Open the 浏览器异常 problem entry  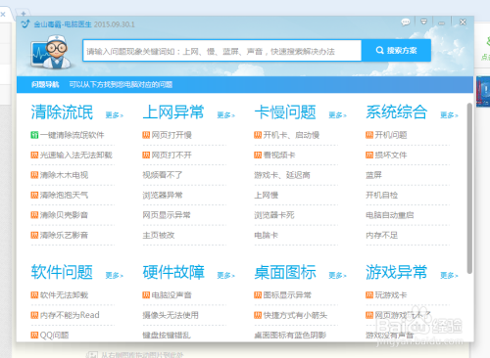(163, 195)
